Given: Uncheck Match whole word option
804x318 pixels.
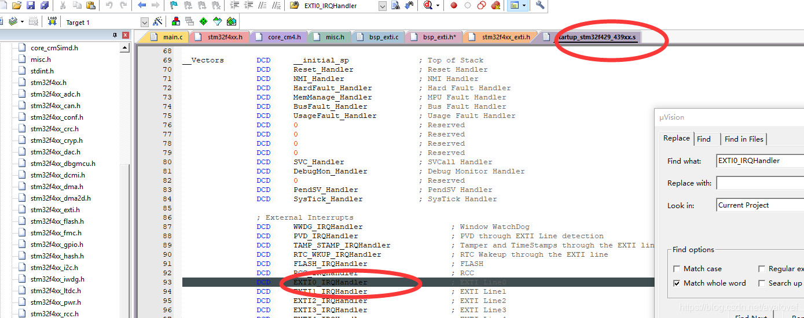Looking at the screenshot, I should pos(677,283).
